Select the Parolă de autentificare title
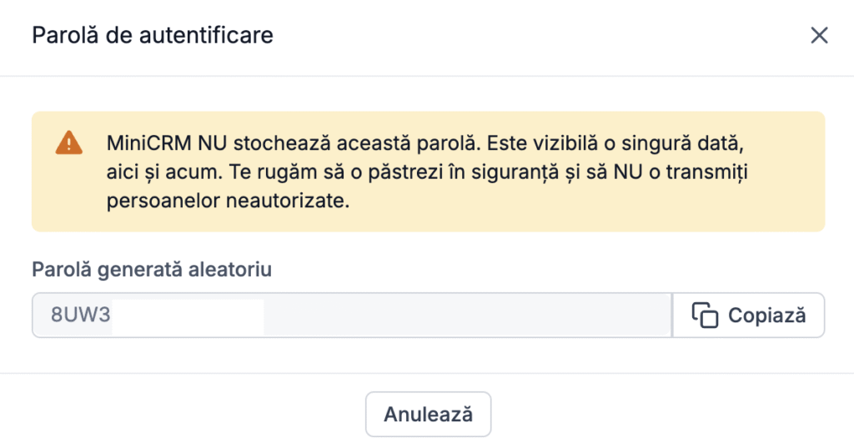The width and height of the screenshot is (854, 448). tap(153, 35)
